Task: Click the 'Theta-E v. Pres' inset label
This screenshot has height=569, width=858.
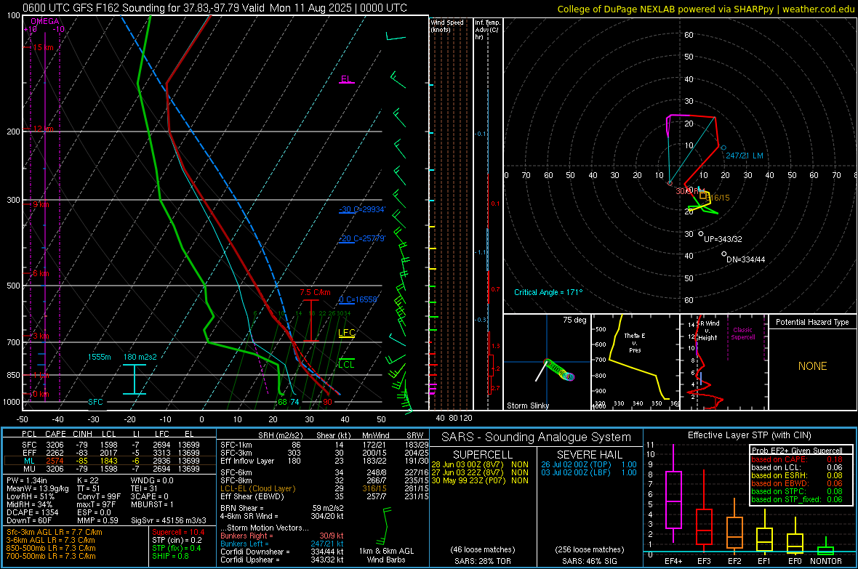Action: [x=635, y=342]
